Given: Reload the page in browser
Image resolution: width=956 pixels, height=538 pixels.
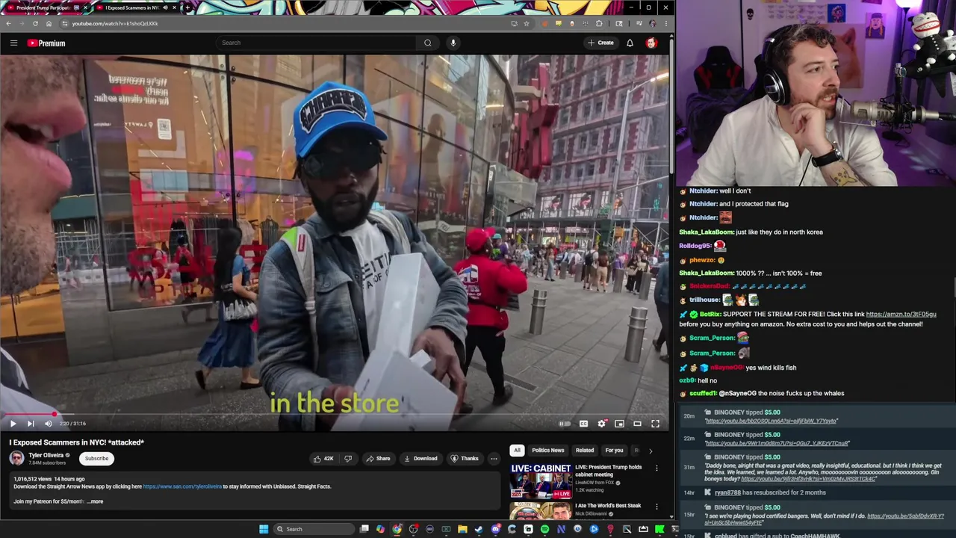Looking at the screenshot, I should pyautogui.click(x=36, y=23).
